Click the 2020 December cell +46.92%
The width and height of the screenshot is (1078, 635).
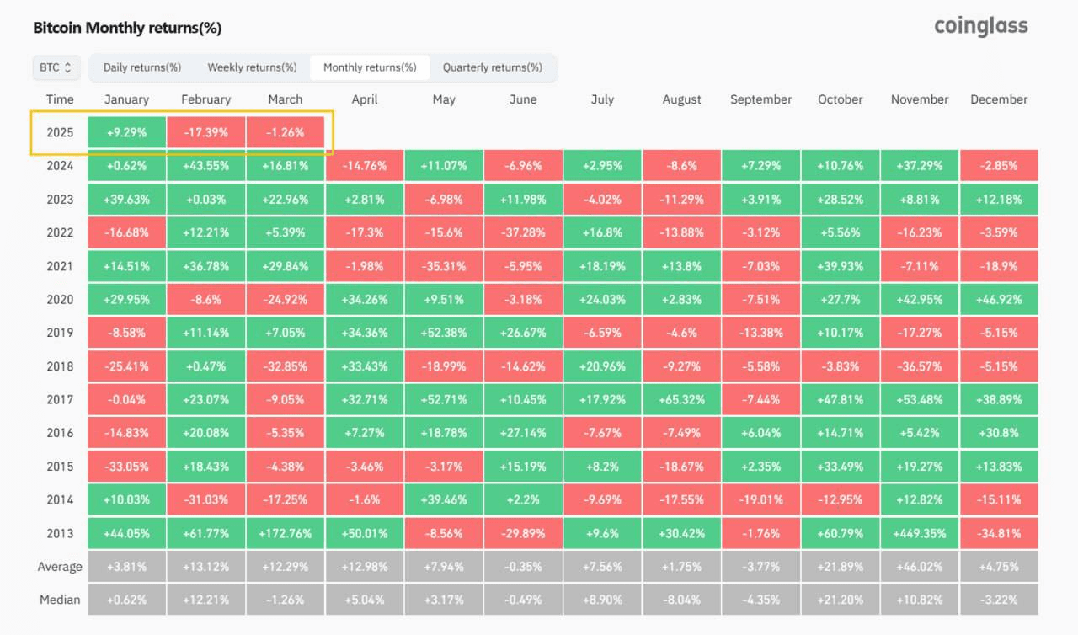(999, 299)
